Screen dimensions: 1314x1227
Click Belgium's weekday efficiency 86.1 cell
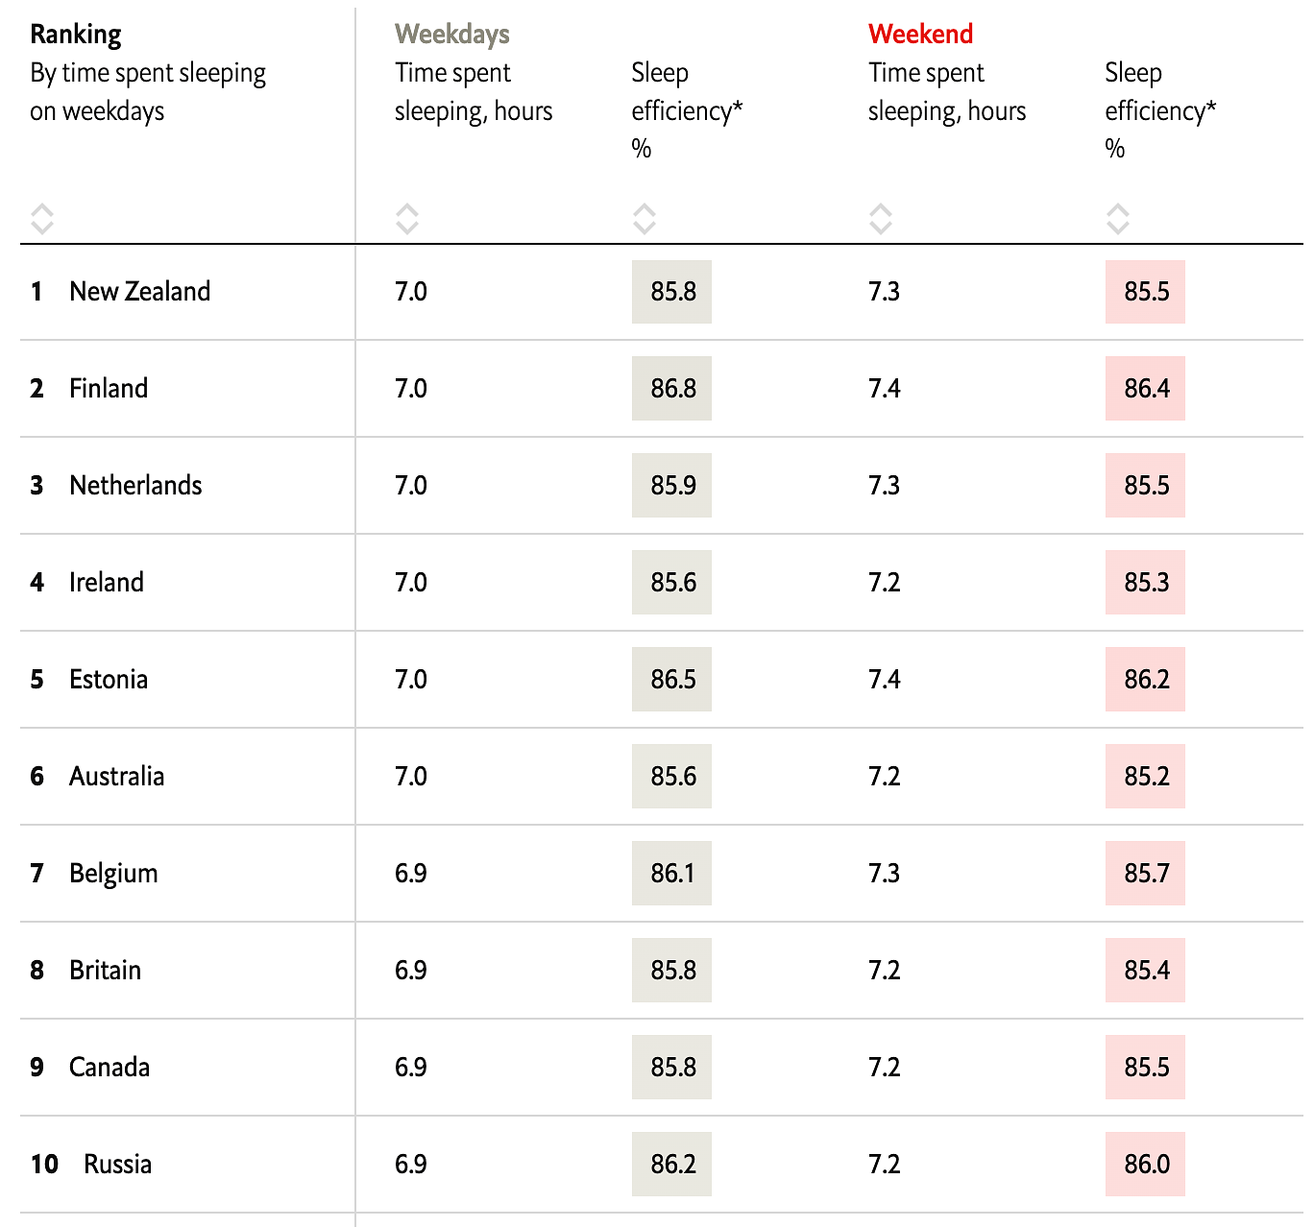click(672, 874)
